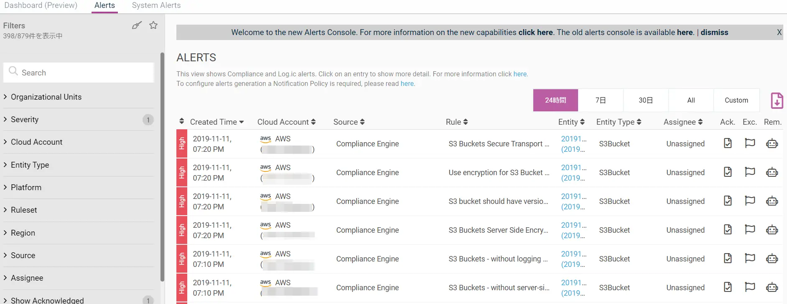Click the clear filters brush icon
The image size is (787, 304).
point(137,25)
